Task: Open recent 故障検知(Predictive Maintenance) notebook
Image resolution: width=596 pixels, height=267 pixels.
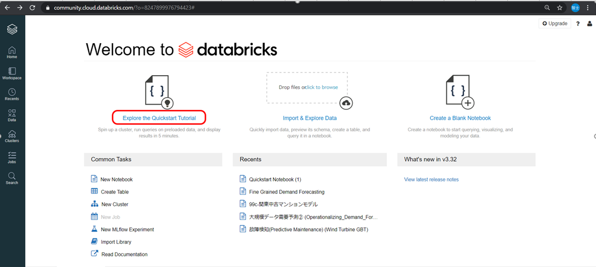Action: 309,230
